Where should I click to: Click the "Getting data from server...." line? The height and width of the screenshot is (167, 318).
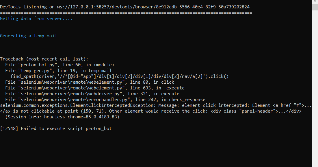[x=36, y=19]
